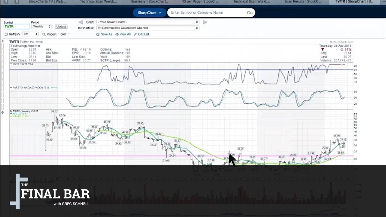The height and width of the screenshot is (217, 386).
Task: Click the Save As link
Action: 104,34
